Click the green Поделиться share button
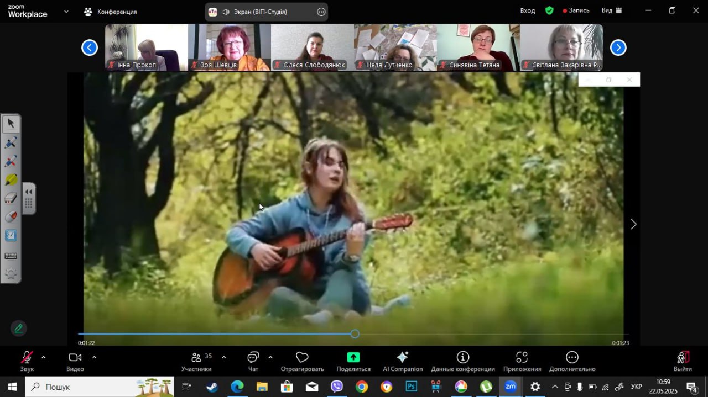 pos(353,362)
